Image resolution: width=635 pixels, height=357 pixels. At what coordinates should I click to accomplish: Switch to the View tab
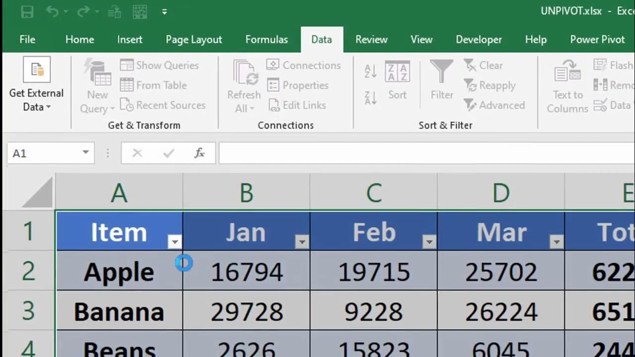[422, 40]
